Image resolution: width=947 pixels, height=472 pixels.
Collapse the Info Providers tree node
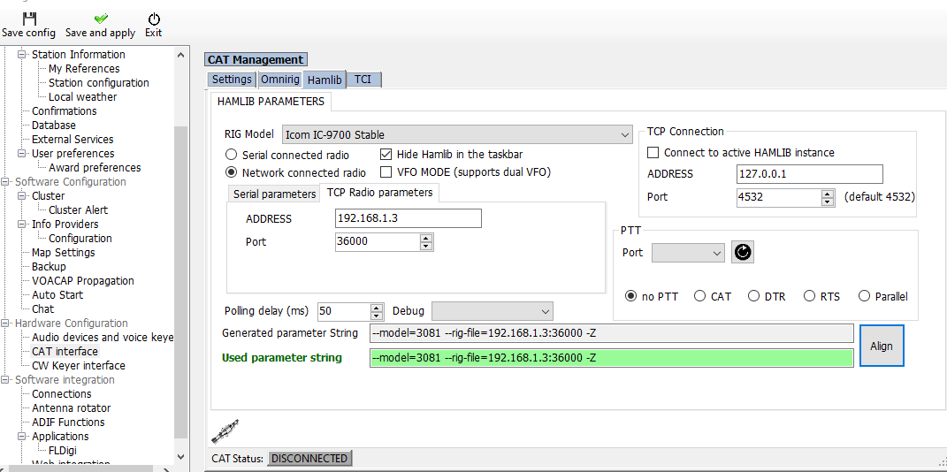click(x=22, y=224)
